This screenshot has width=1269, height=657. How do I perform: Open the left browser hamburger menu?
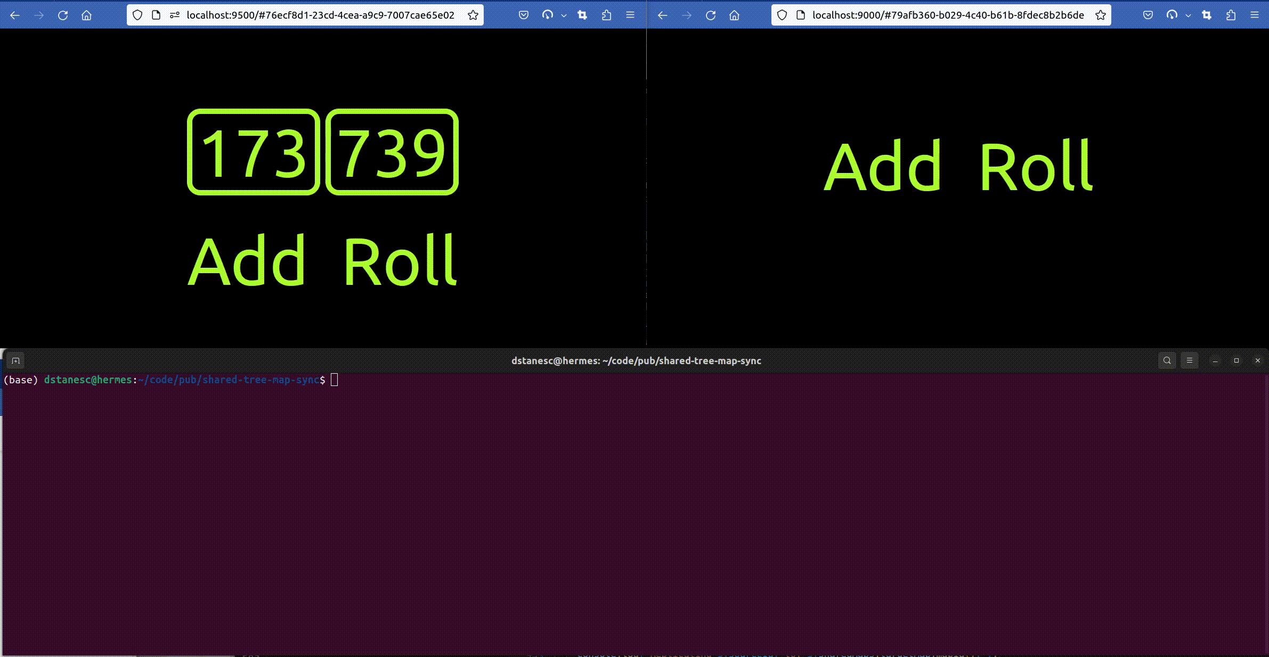point(630,15)
